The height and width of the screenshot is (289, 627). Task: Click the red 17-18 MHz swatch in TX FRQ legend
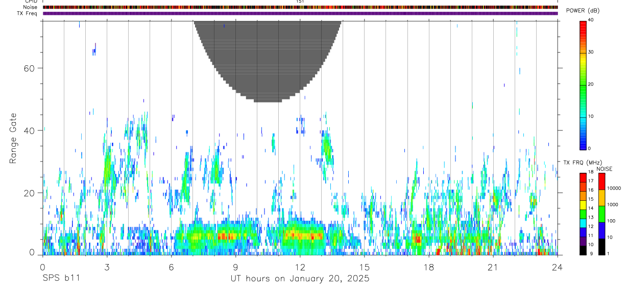pyautogui.click(x=583, y=178)
